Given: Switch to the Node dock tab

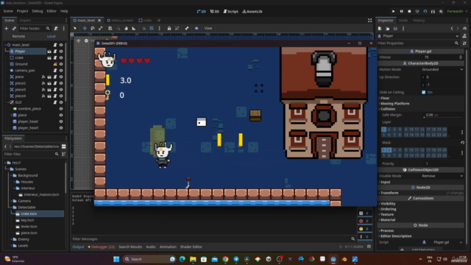Looking at the screenshot, I should (403, 21).
